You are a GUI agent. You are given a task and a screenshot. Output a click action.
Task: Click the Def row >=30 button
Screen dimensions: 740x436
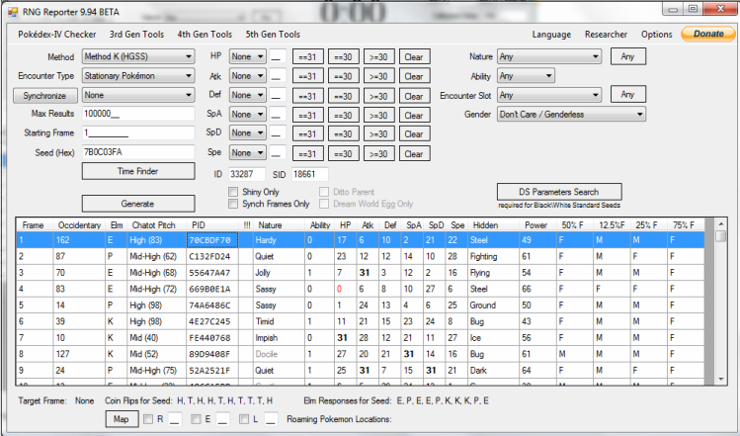point(379,96)
